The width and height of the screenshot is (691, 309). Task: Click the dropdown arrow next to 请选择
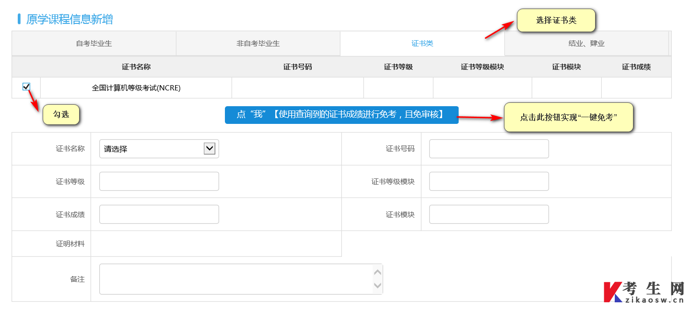(x=210, y=148)
